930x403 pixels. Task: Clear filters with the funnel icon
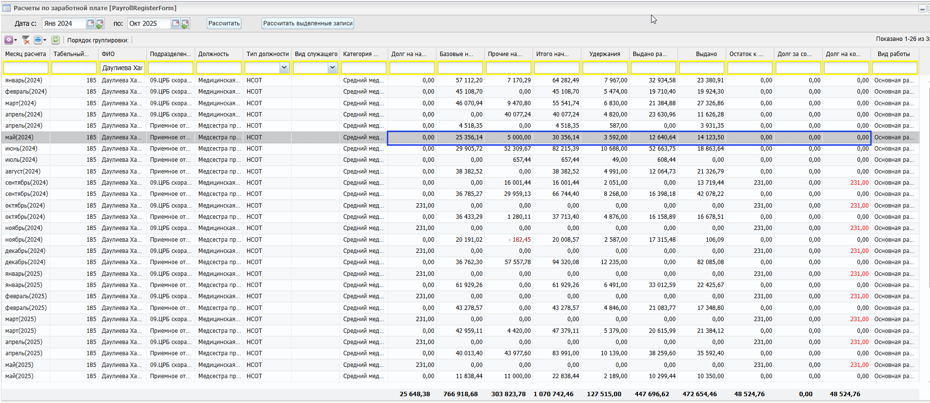(26, 40)
